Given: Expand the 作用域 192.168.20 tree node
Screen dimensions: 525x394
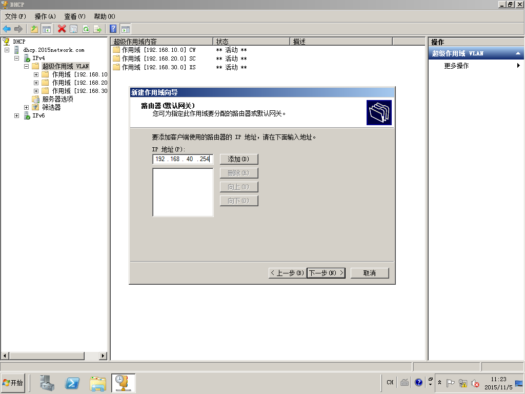Looking at the screenshot, I should click(36, 83).
